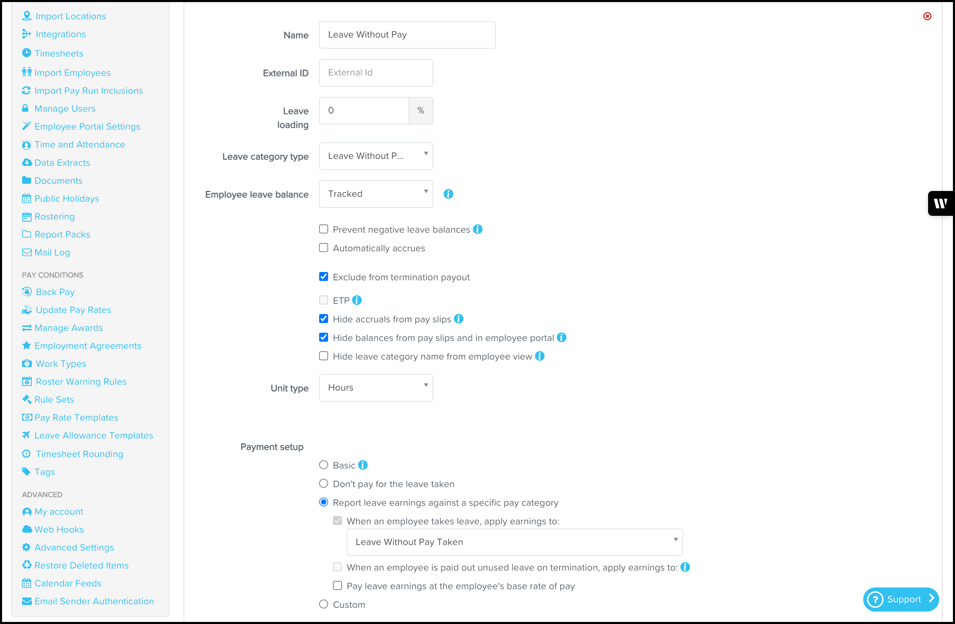Expand the Unit type dropdown
Viewport: 955px width, 624px height.
[376, 388]
